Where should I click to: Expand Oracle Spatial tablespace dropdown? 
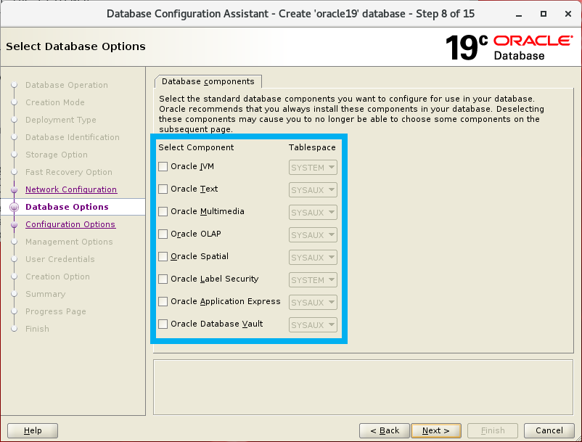pos(313,257)
